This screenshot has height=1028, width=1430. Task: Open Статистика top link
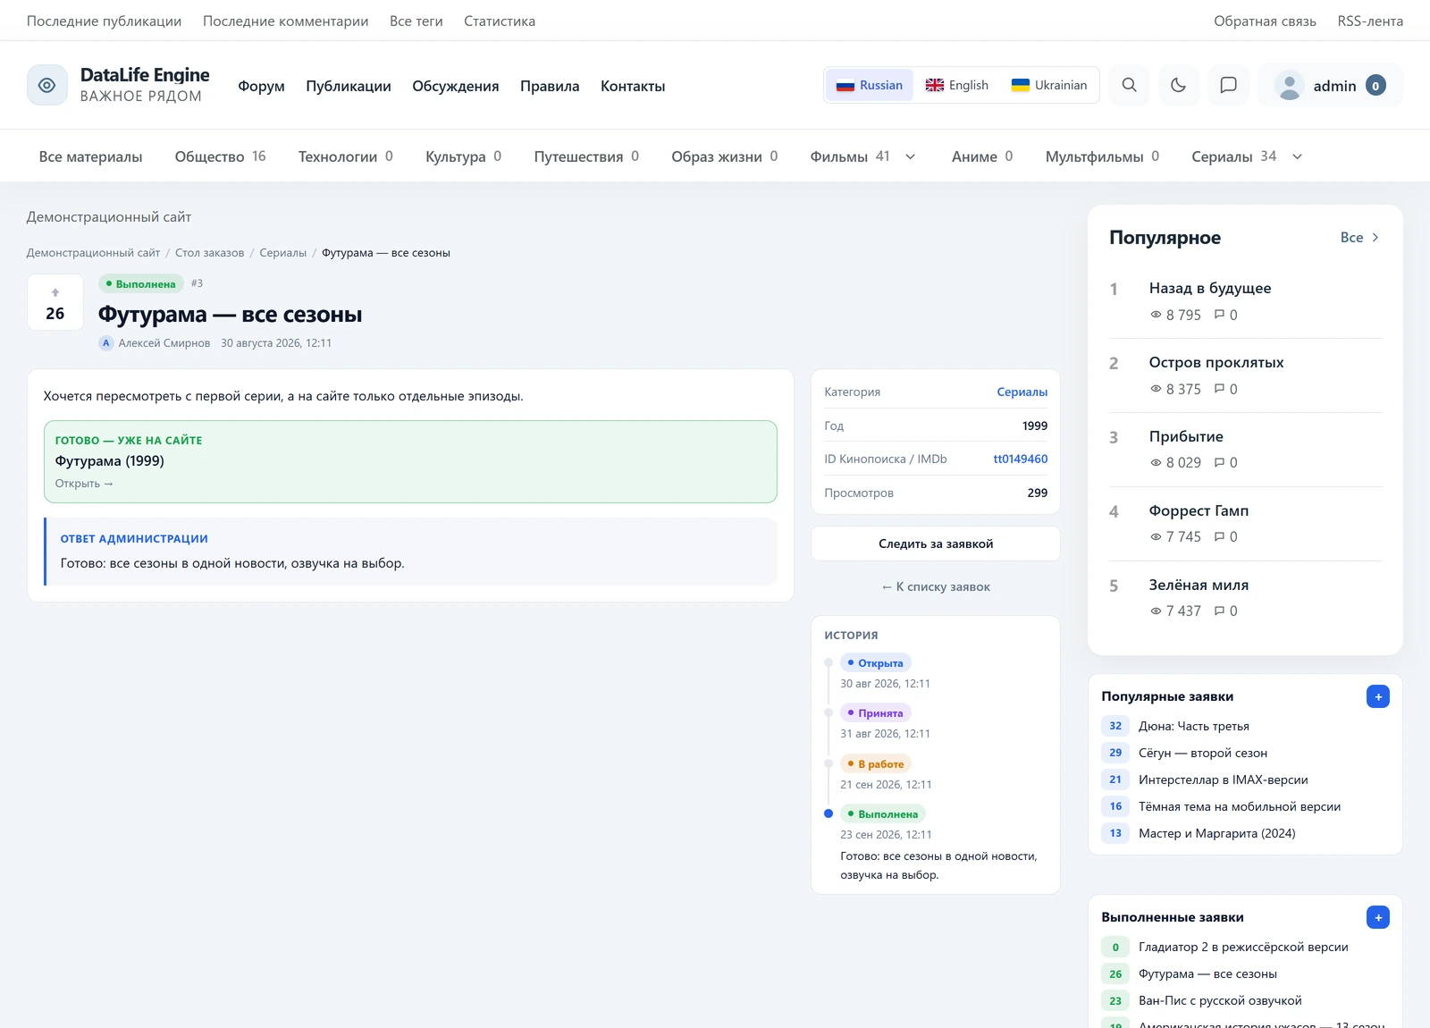(x=500, y=21)
